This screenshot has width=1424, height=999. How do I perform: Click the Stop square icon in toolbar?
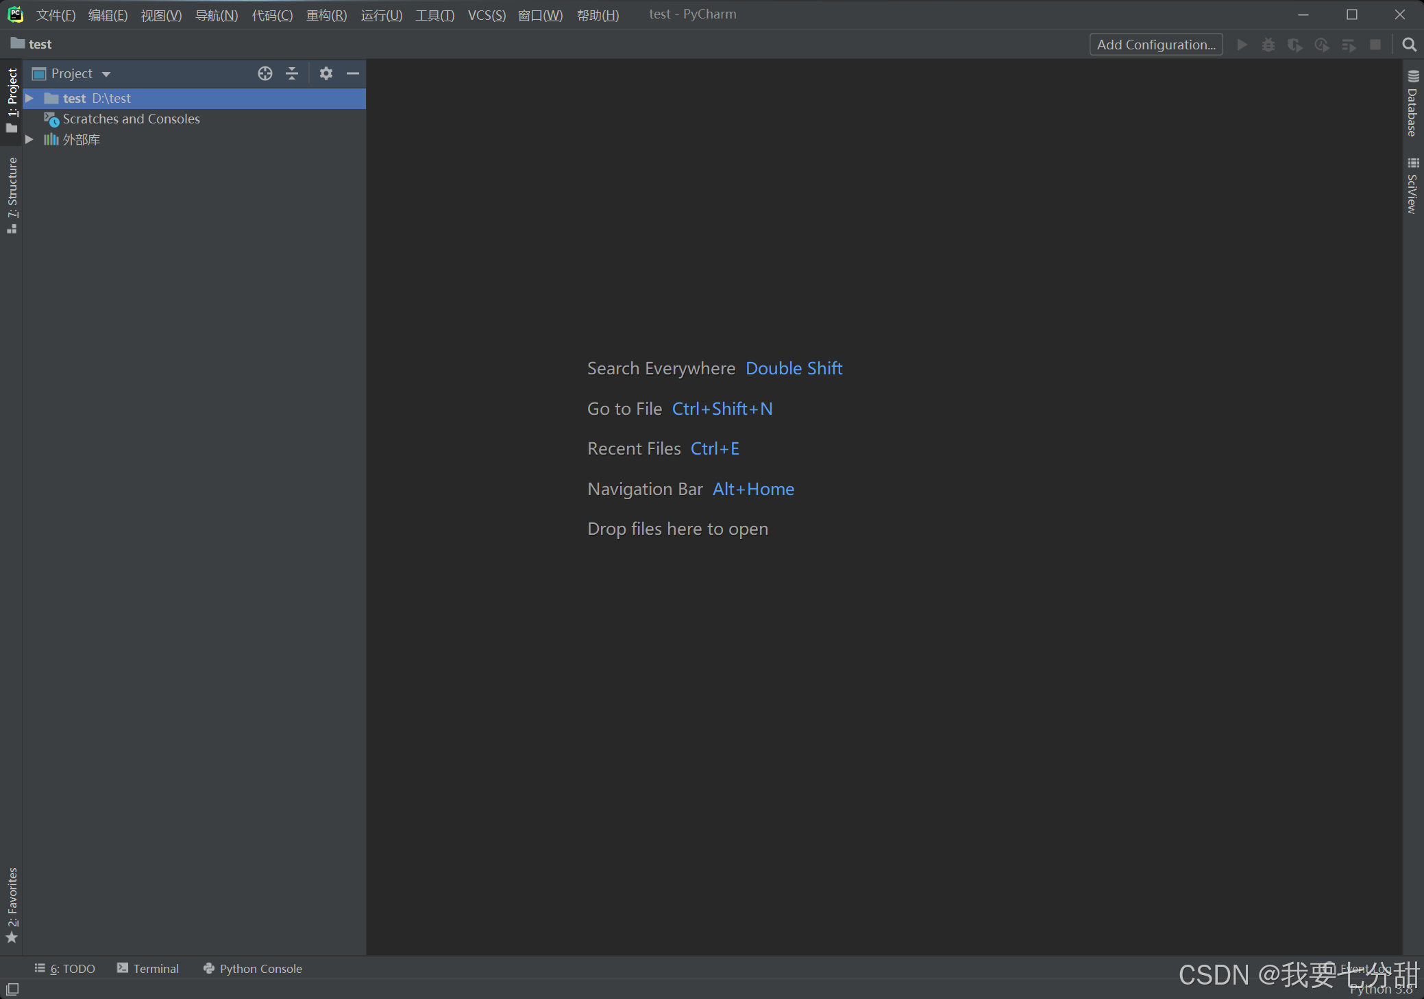[1375, 45]
